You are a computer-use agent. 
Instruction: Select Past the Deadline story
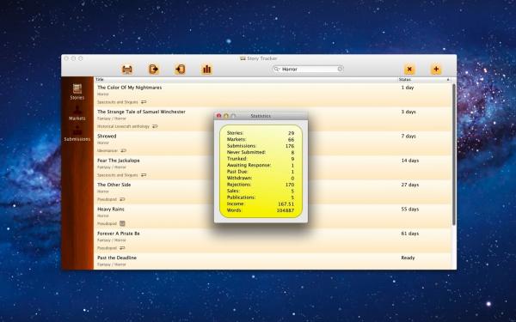pos(117,258)
